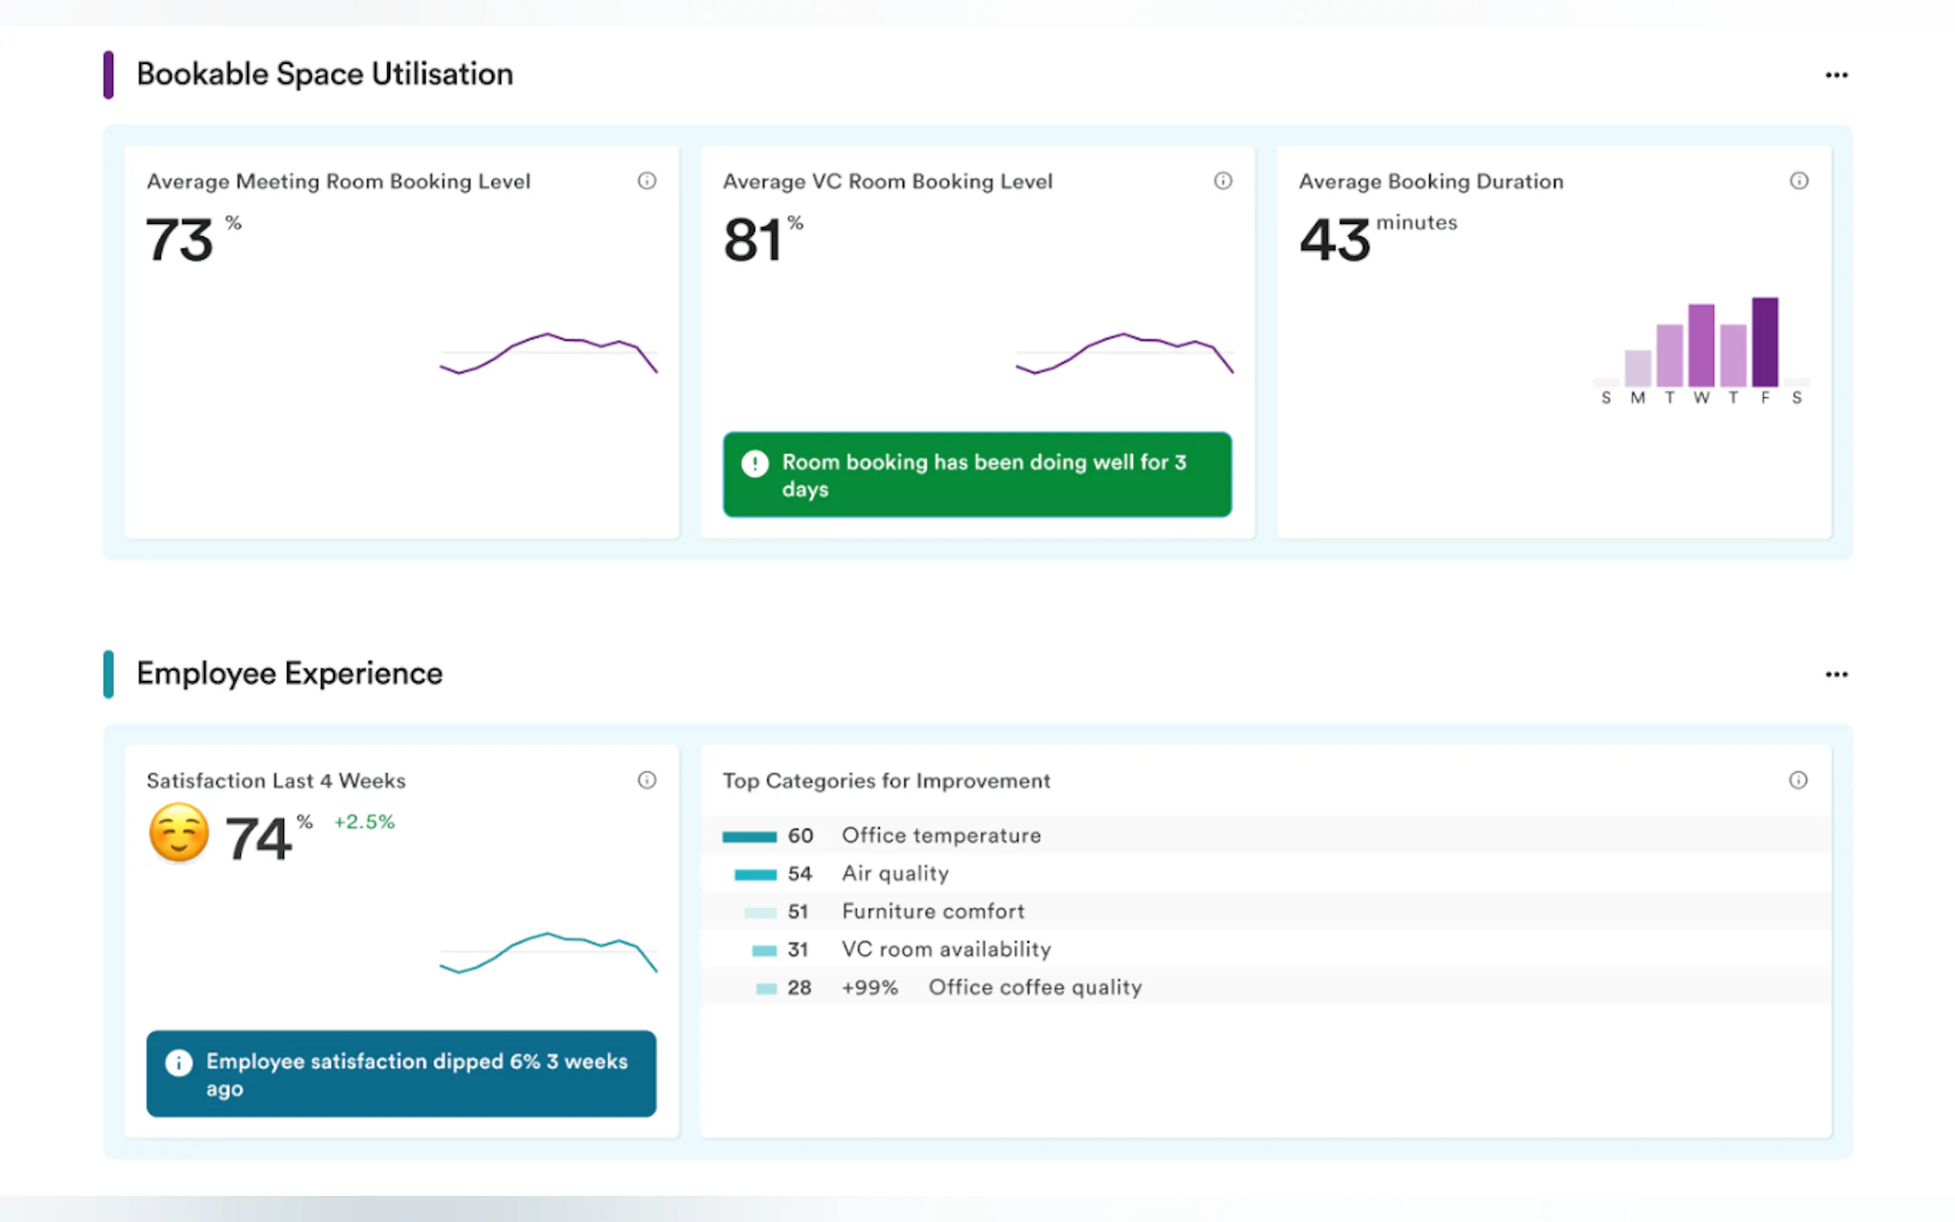Select the VC room availability row
The width and height of the screenshot is (1955, 1222).
[946, 950]
